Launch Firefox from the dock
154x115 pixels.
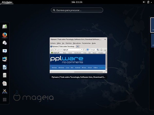click(x=5, y=35)
